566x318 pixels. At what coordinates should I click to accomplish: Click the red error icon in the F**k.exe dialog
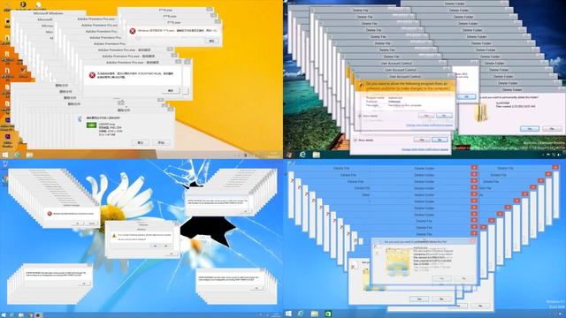click(x=133, y=31)
